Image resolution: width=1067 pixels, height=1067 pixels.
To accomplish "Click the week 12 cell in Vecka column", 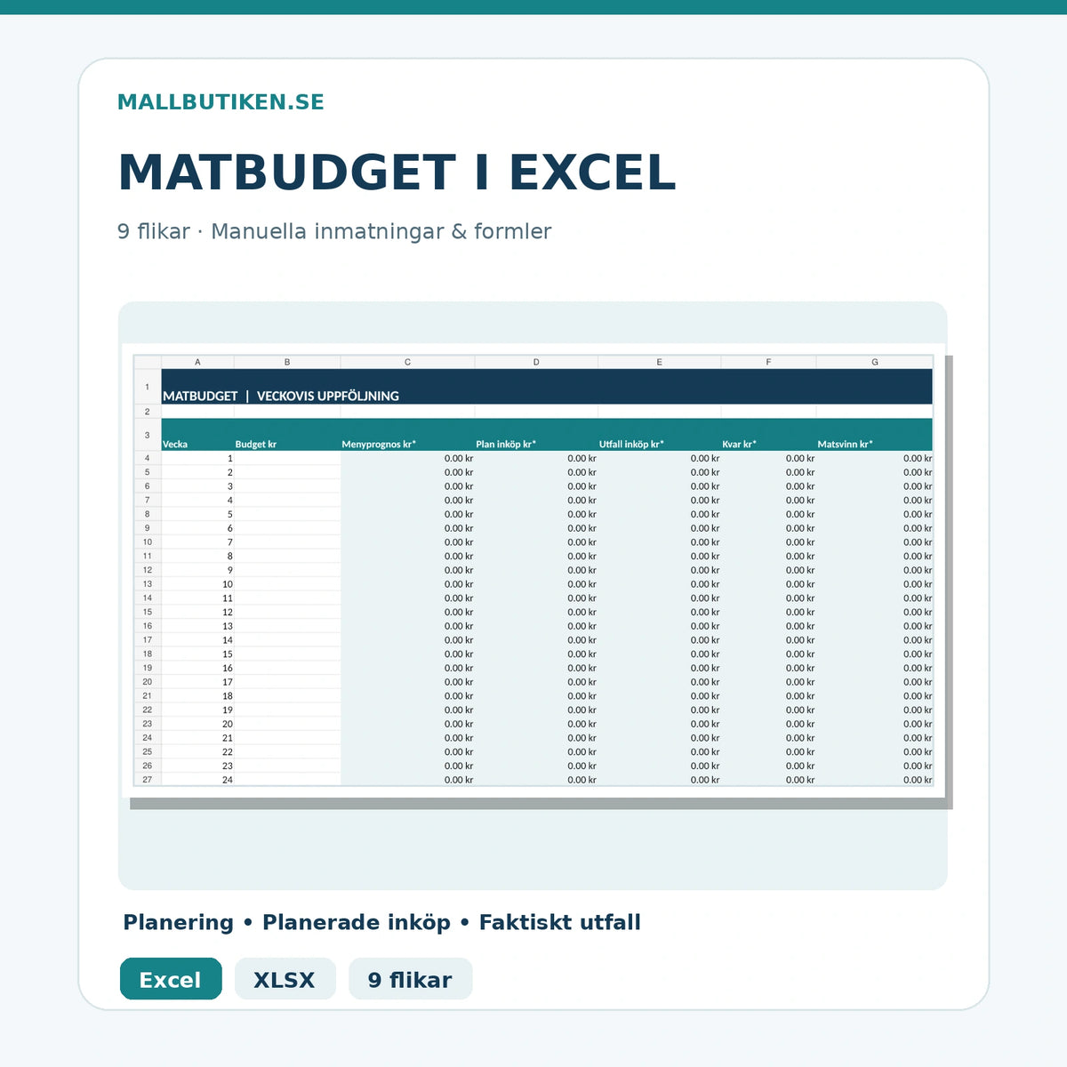I will click(197, 612).
